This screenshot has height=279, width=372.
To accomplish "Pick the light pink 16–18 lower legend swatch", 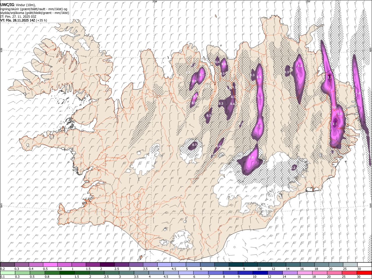I will coord(305,273).
